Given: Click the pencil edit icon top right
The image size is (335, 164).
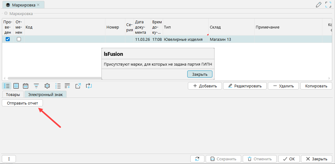Looking at the screenshot, I should [x=319, y=5].
